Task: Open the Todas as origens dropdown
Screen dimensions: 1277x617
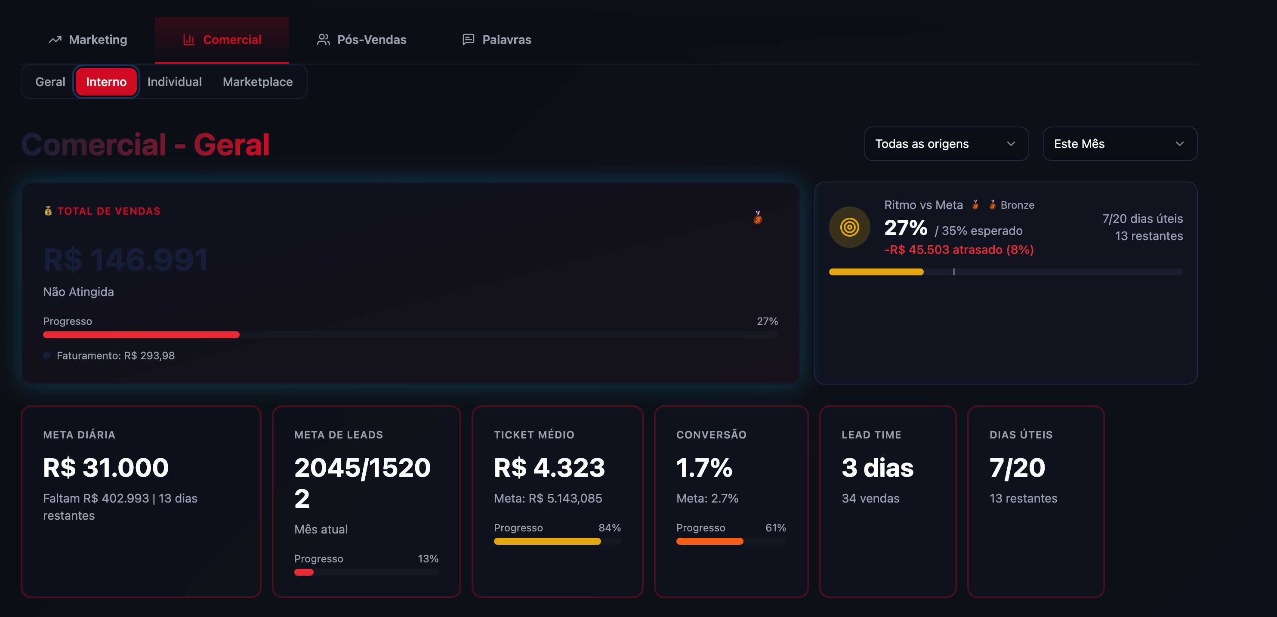Action: (946, 144)
